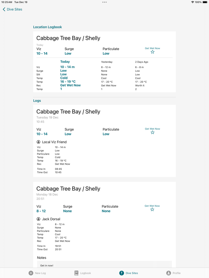The height and width of the screenshot is (278, 209).
Task: Click the star icon in Tuesday 19 Dec log
Action: pyautogui.click(x=152, y=132)
